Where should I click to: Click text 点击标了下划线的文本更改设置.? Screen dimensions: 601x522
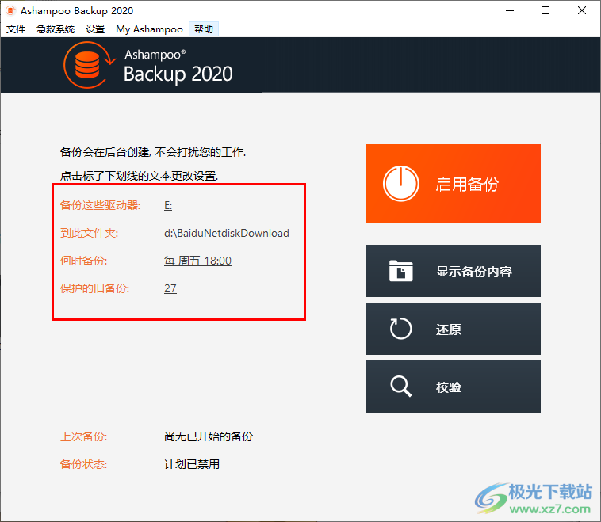(x=139, y=176)
